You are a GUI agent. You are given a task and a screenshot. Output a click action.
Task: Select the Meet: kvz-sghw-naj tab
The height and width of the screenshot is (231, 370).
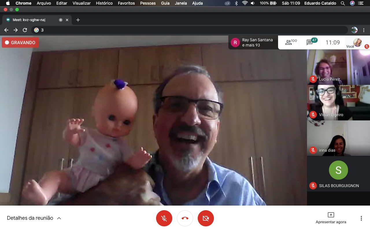(x=37, y=20)
